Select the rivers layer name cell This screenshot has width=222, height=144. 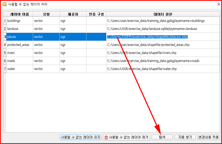[20, 53]
